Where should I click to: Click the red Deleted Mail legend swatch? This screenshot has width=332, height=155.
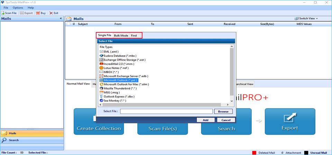254,153
